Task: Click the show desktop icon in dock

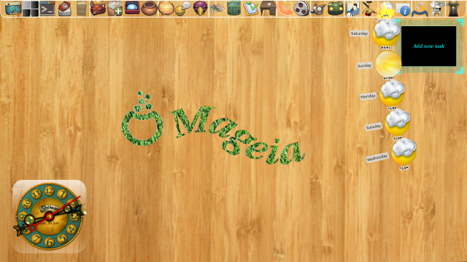Action: [x=13, y=8]
